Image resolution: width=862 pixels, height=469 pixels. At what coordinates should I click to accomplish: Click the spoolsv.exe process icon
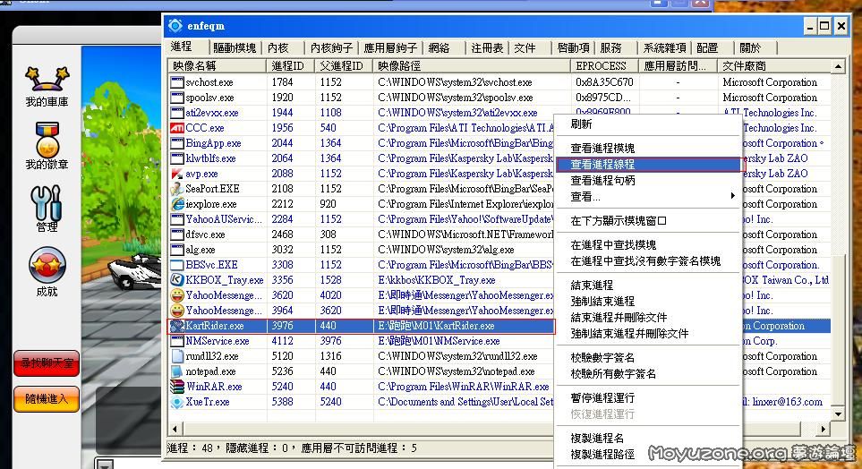[177, 98]
